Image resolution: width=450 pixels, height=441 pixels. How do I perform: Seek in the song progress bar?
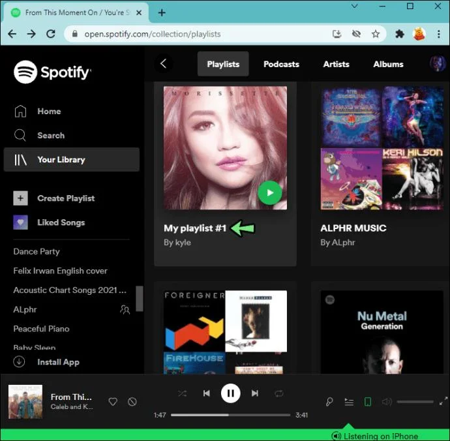click(x=230, y=415)
